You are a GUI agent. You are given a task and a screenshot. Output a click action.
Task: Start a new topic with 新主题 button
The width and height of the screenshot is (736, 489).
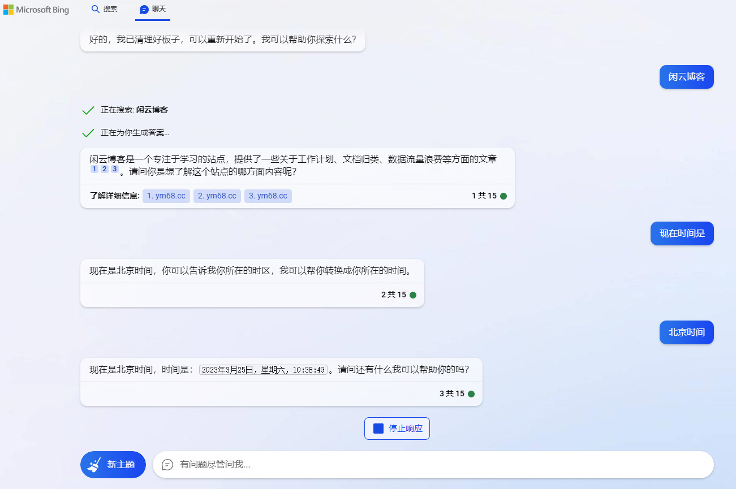pyautogui.click(x=113, y=465)
